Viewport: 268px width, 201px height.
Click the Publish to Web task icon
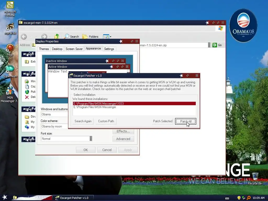pos(27,92)
